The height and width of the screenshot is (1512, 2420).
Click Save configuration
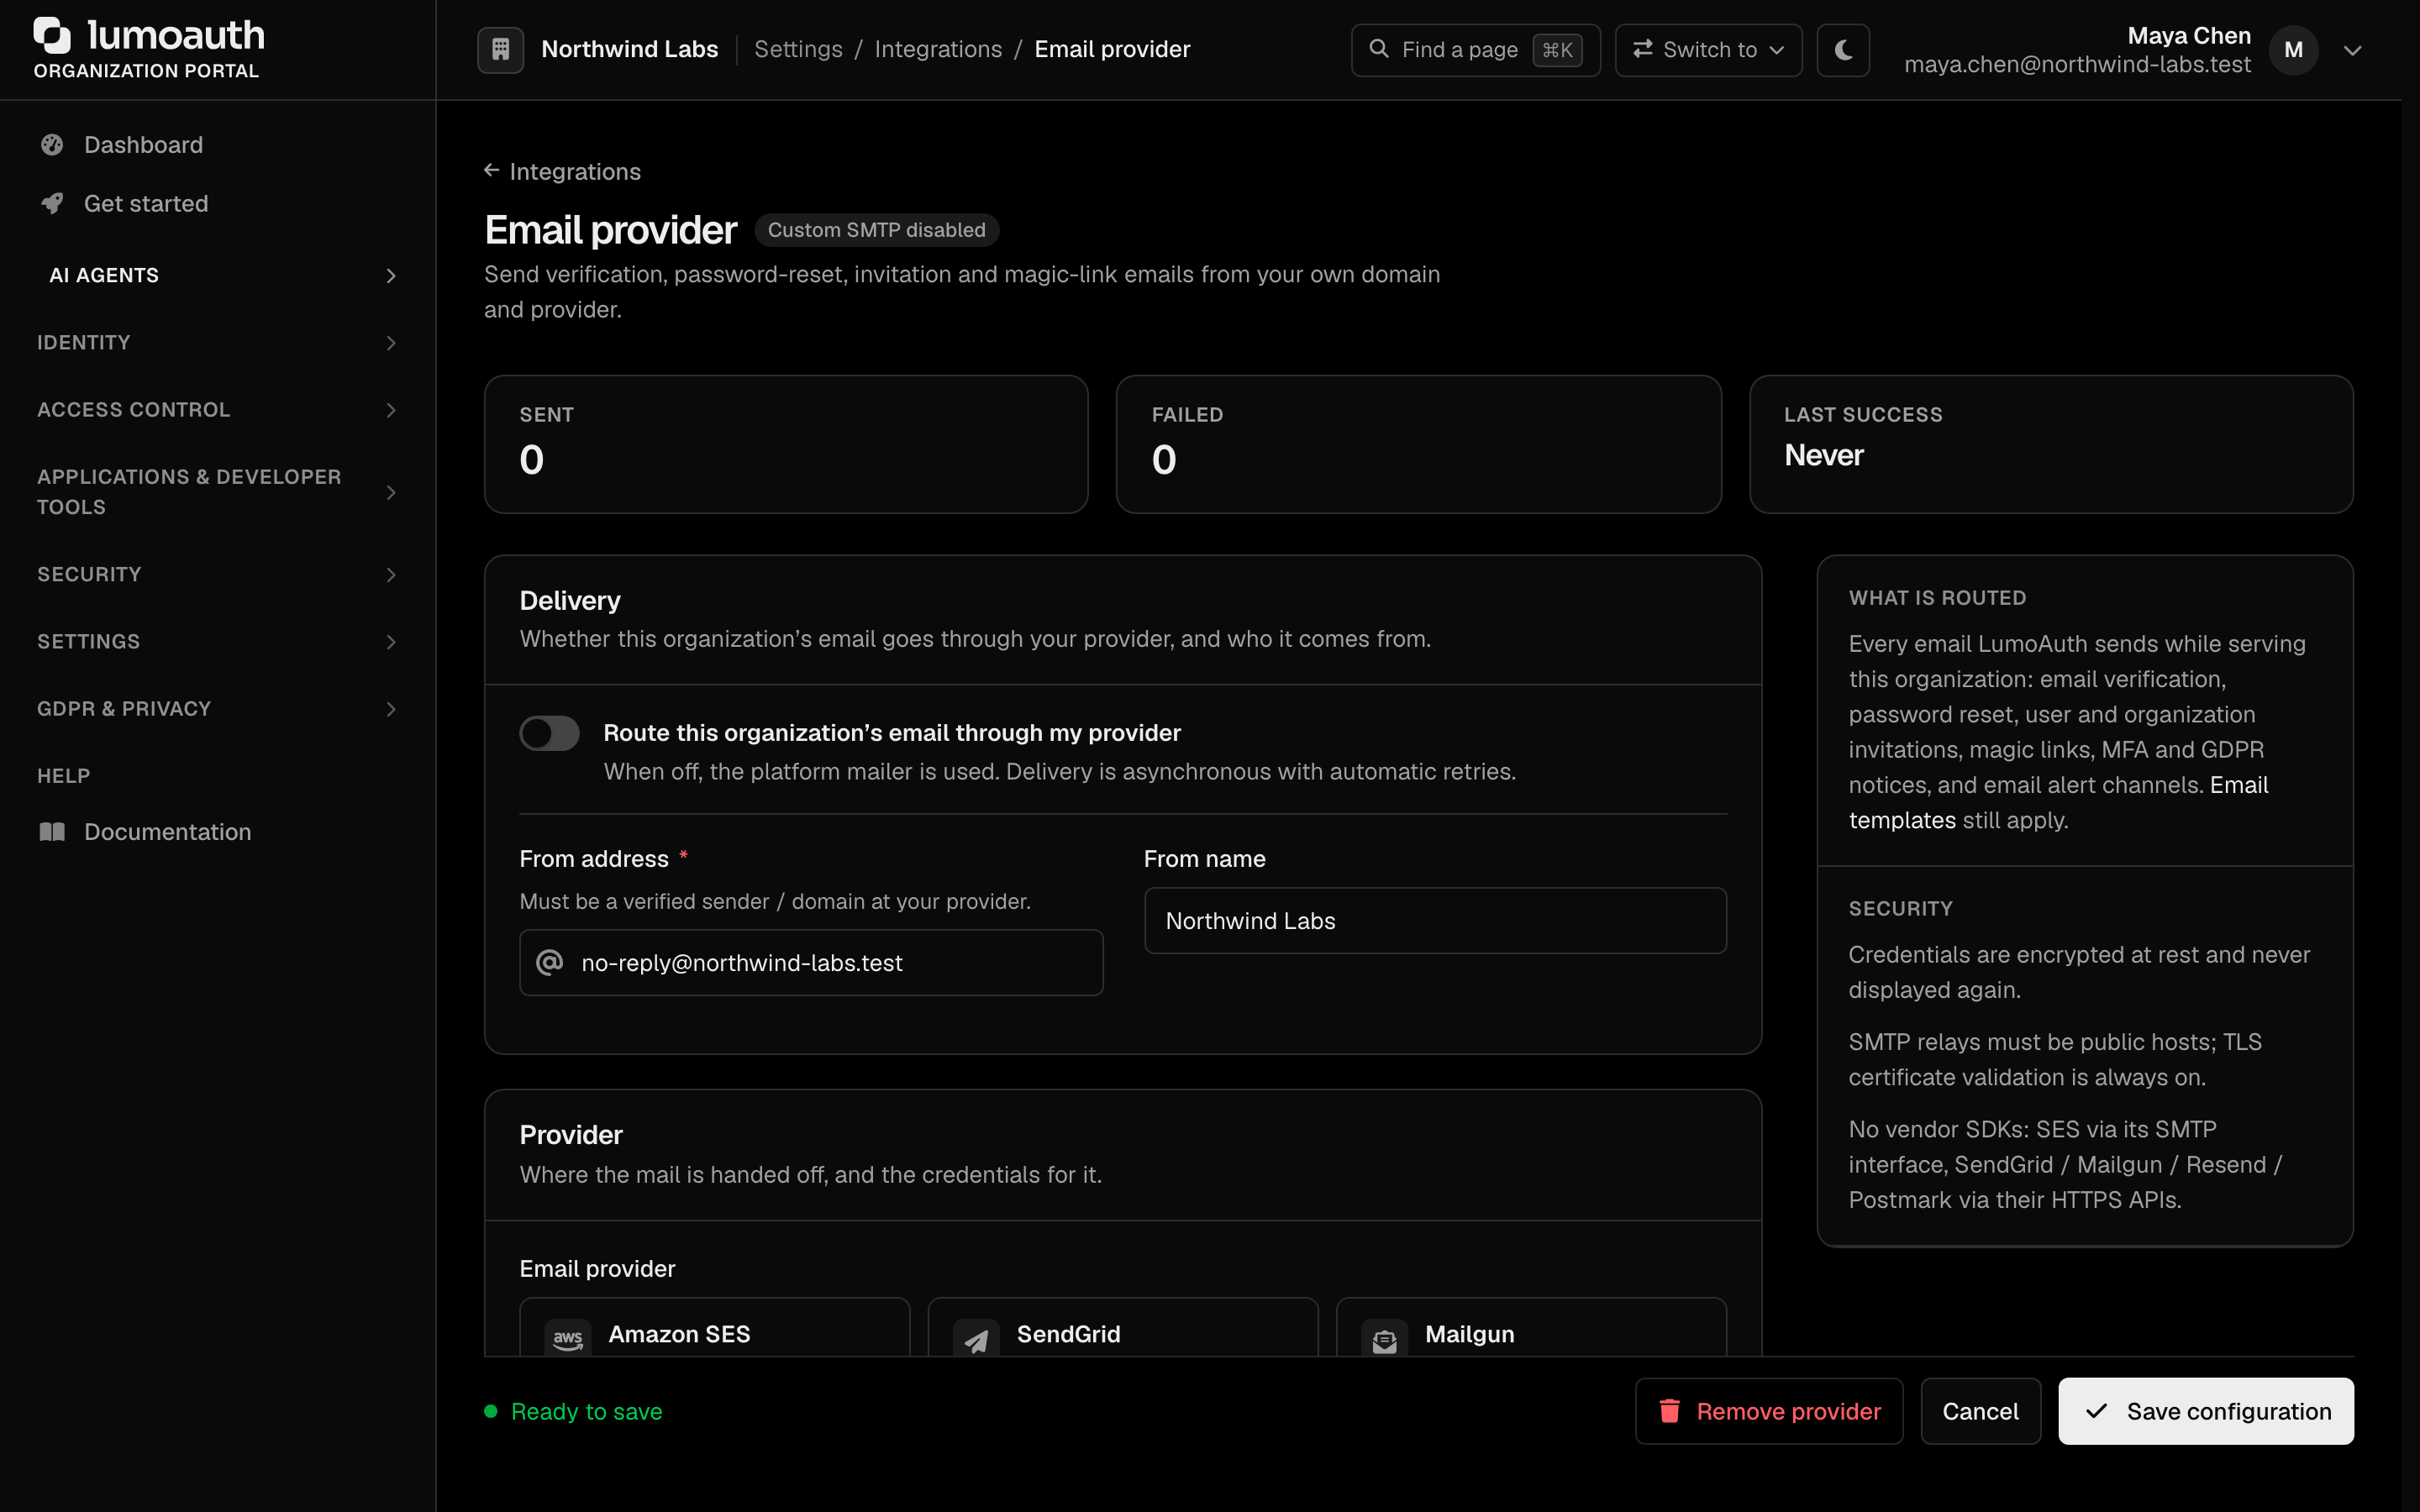click(2205, 1411)
